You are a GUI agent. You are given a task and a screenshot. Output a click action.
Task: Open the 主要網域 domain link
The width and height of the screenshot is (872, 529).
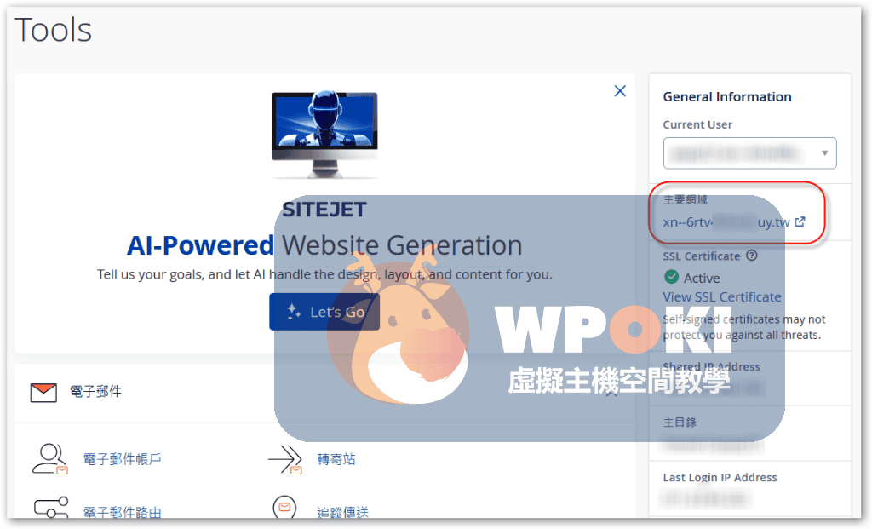point(726,222)
